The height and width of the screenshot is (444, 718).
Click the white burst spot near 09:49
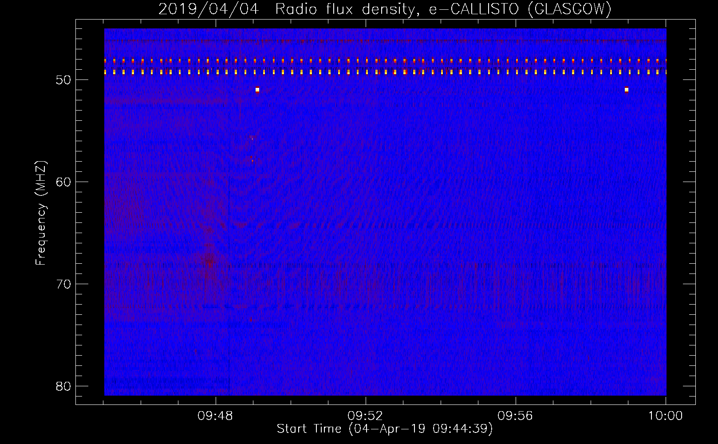257,90
